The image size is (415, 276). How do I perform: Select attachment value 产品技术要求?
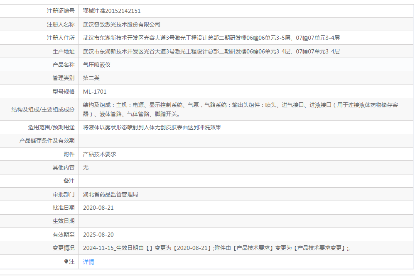[100, 154]
